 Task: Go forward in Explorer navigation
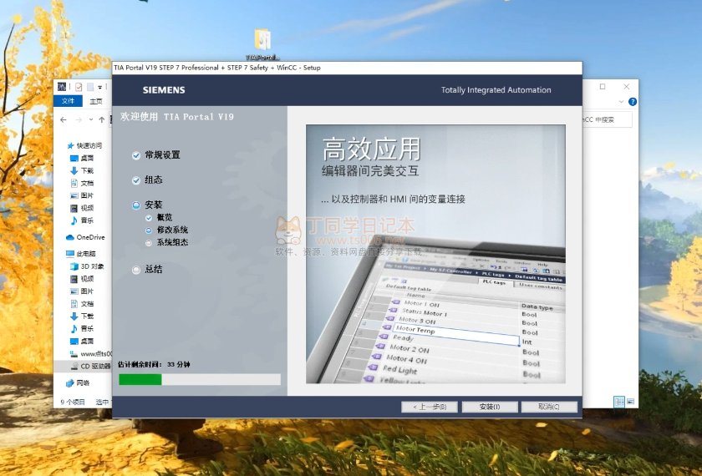pyautogui.click(x=79, y=120)
